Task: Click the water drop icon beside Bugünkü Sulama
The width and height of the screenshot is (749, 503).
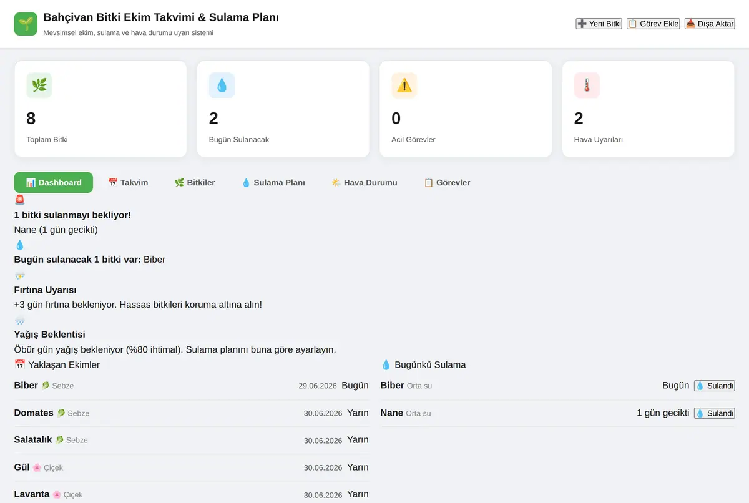Action: (386, 365)
